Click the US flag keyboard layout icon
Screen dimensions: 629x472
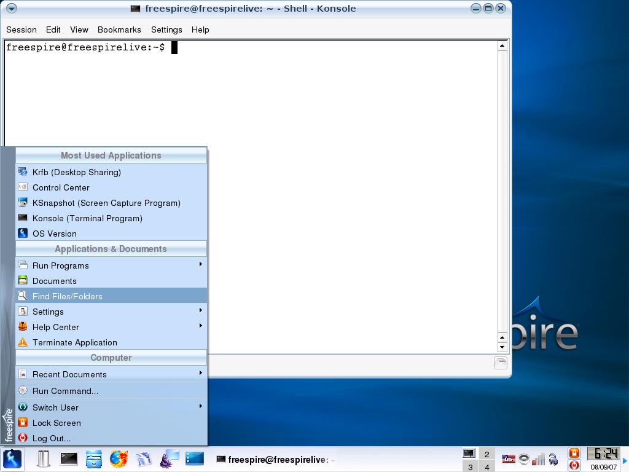click(x=509, y=458)
